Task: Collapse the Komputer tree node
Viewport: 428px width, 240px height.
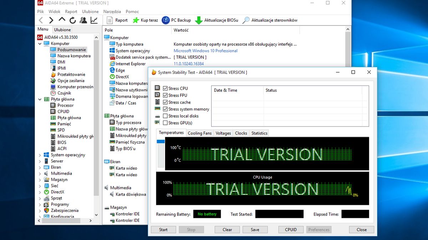Action: [40, 43]
